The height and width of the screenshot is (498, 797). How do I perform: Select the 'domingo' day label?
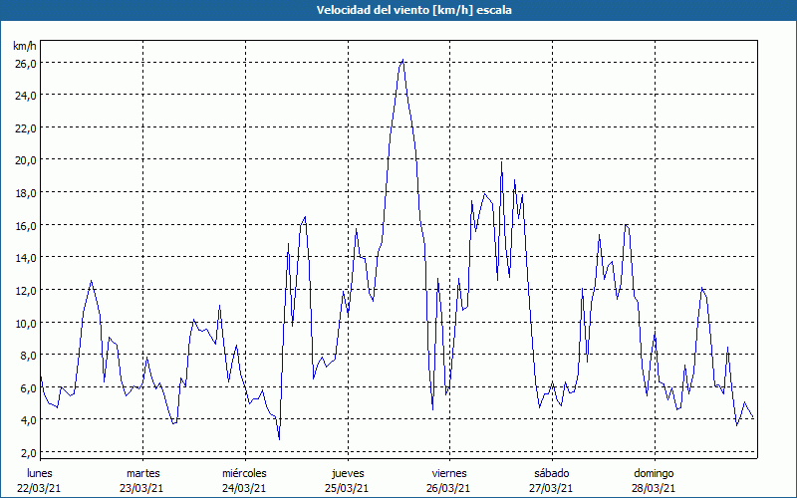[x=654, y=473]
